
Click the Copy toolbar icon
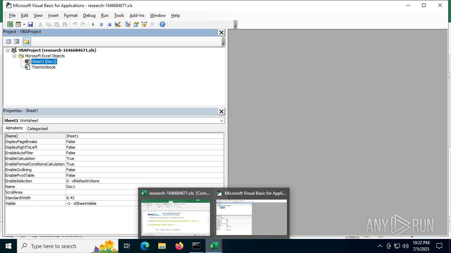49,24
